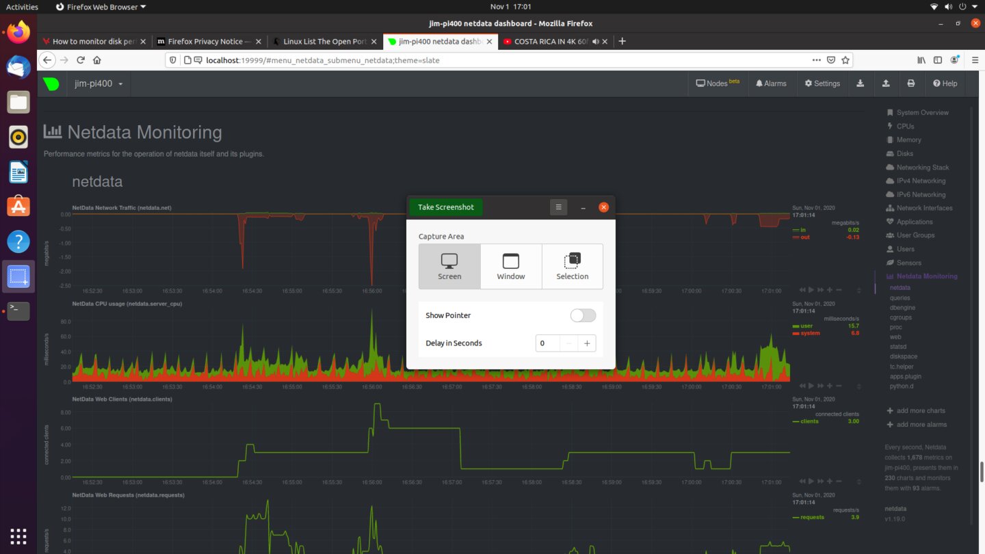Screen dimensions: 985x554
Task: Open Terminal from the dock
Action: 18,311
